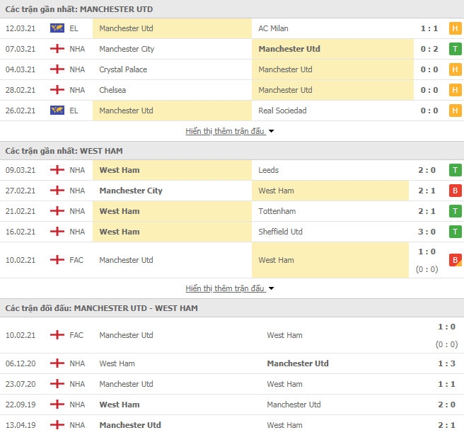This screenshot has height=435, width=464.
Task: Open the West Ham vs Sheffield Utd match
Action: [x=232, y=232]
